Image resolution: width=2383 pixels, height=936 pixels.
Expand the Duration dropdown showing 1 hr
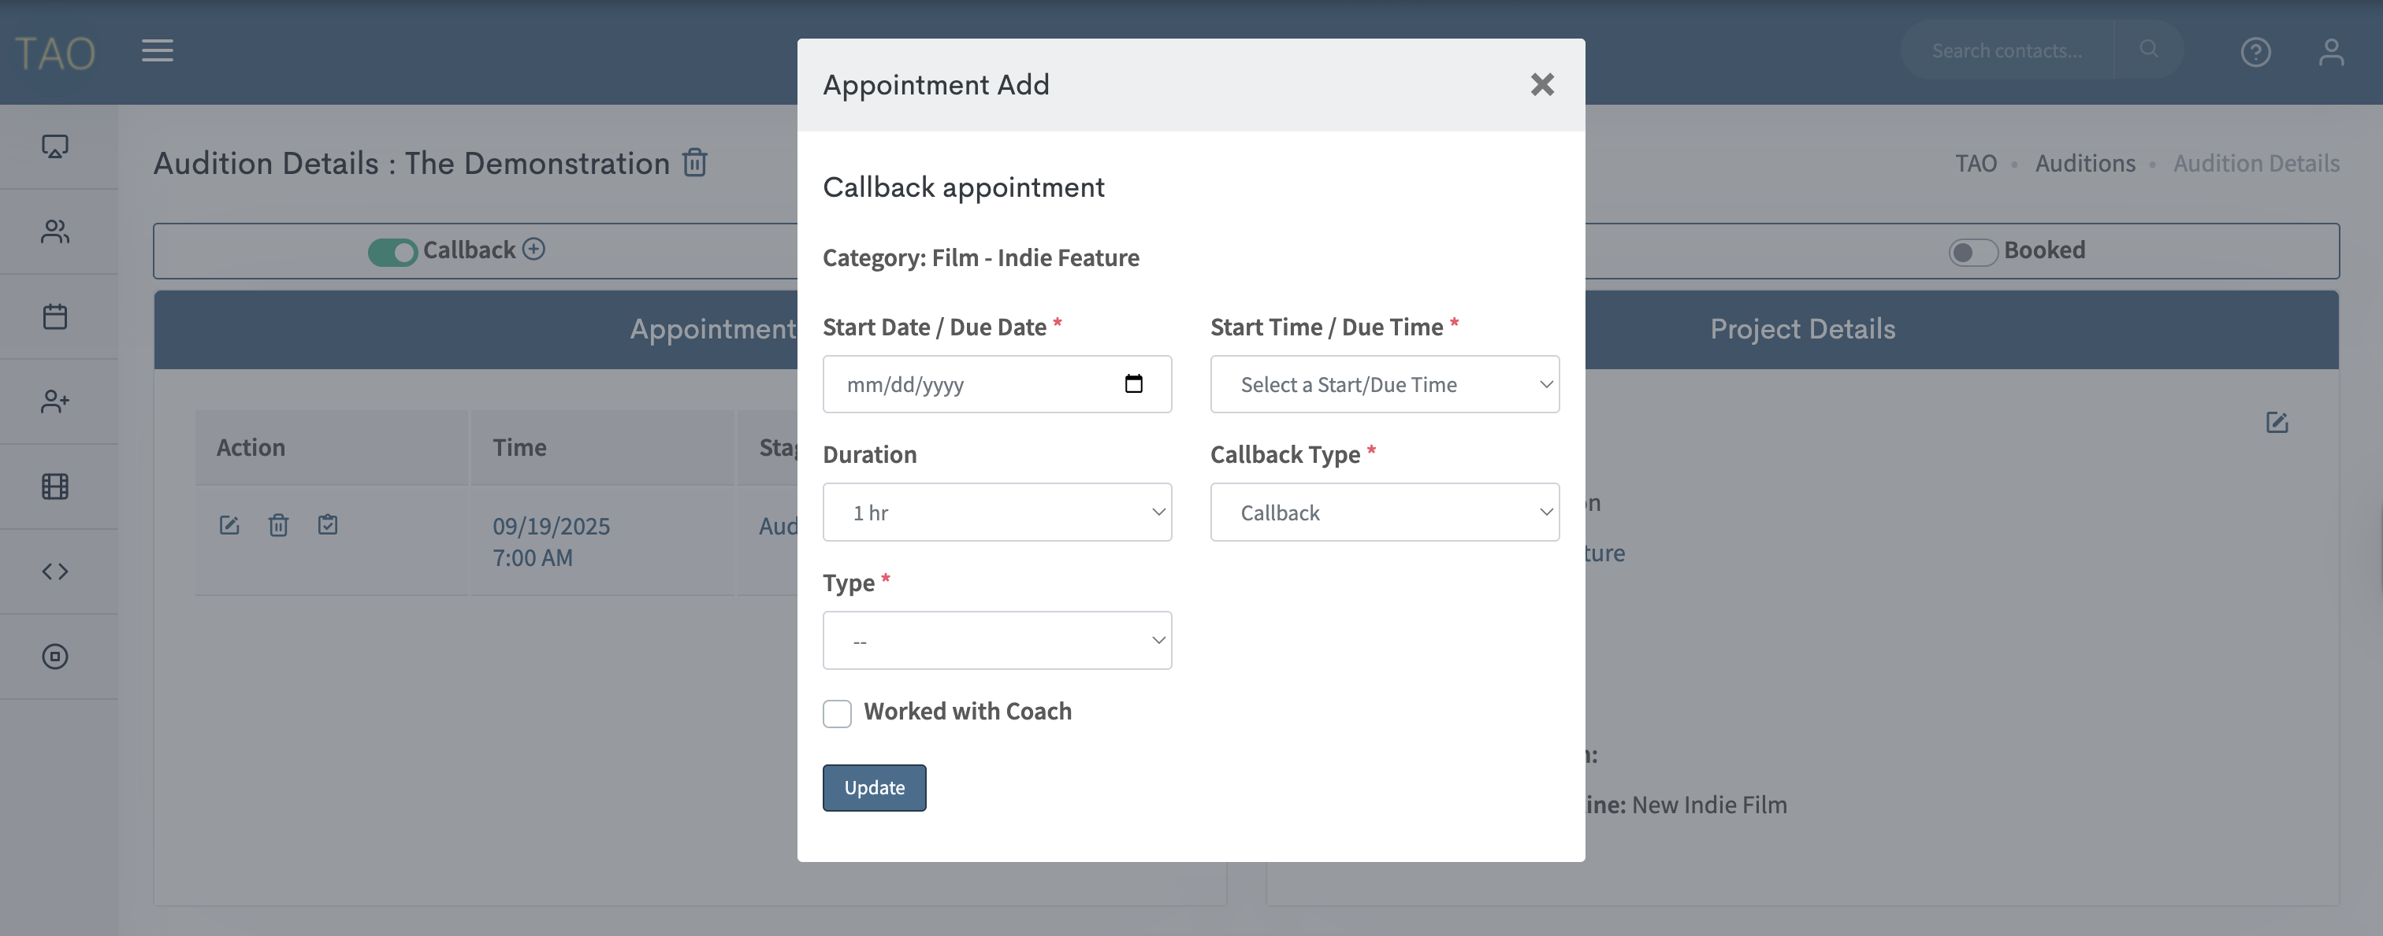996,512
